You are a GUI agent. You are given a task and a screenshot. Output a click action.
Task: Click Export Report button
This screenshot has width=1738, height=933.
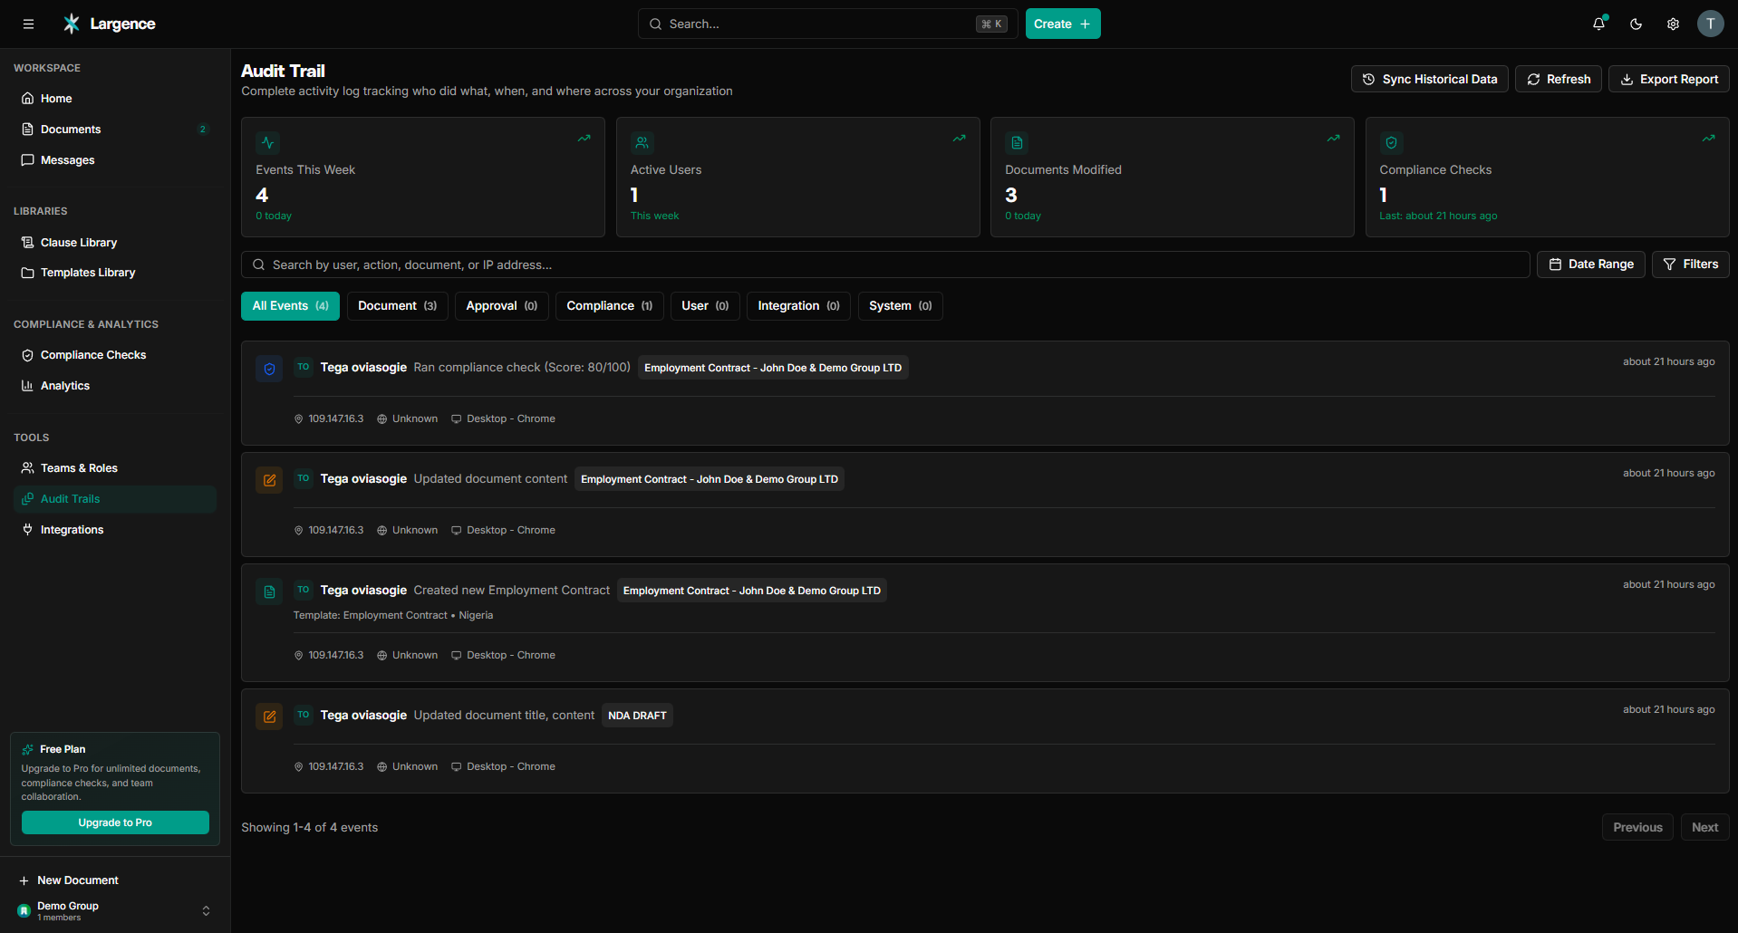coord(1668,80)
